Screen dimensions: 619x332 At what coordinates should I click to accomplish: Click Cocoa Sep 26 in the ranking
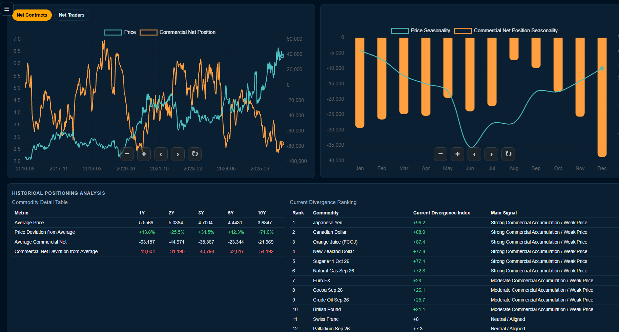(328, 290)
